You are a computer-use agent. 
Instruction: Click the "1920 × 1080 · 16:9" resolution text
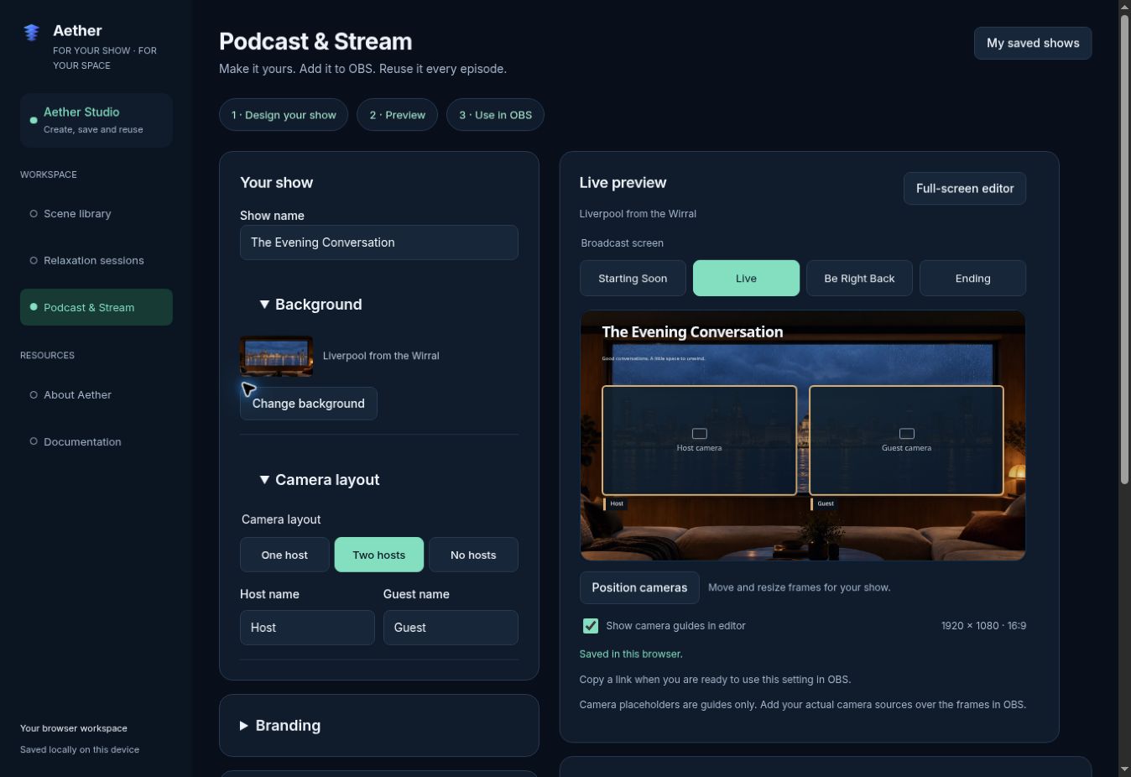click(983, 626)
